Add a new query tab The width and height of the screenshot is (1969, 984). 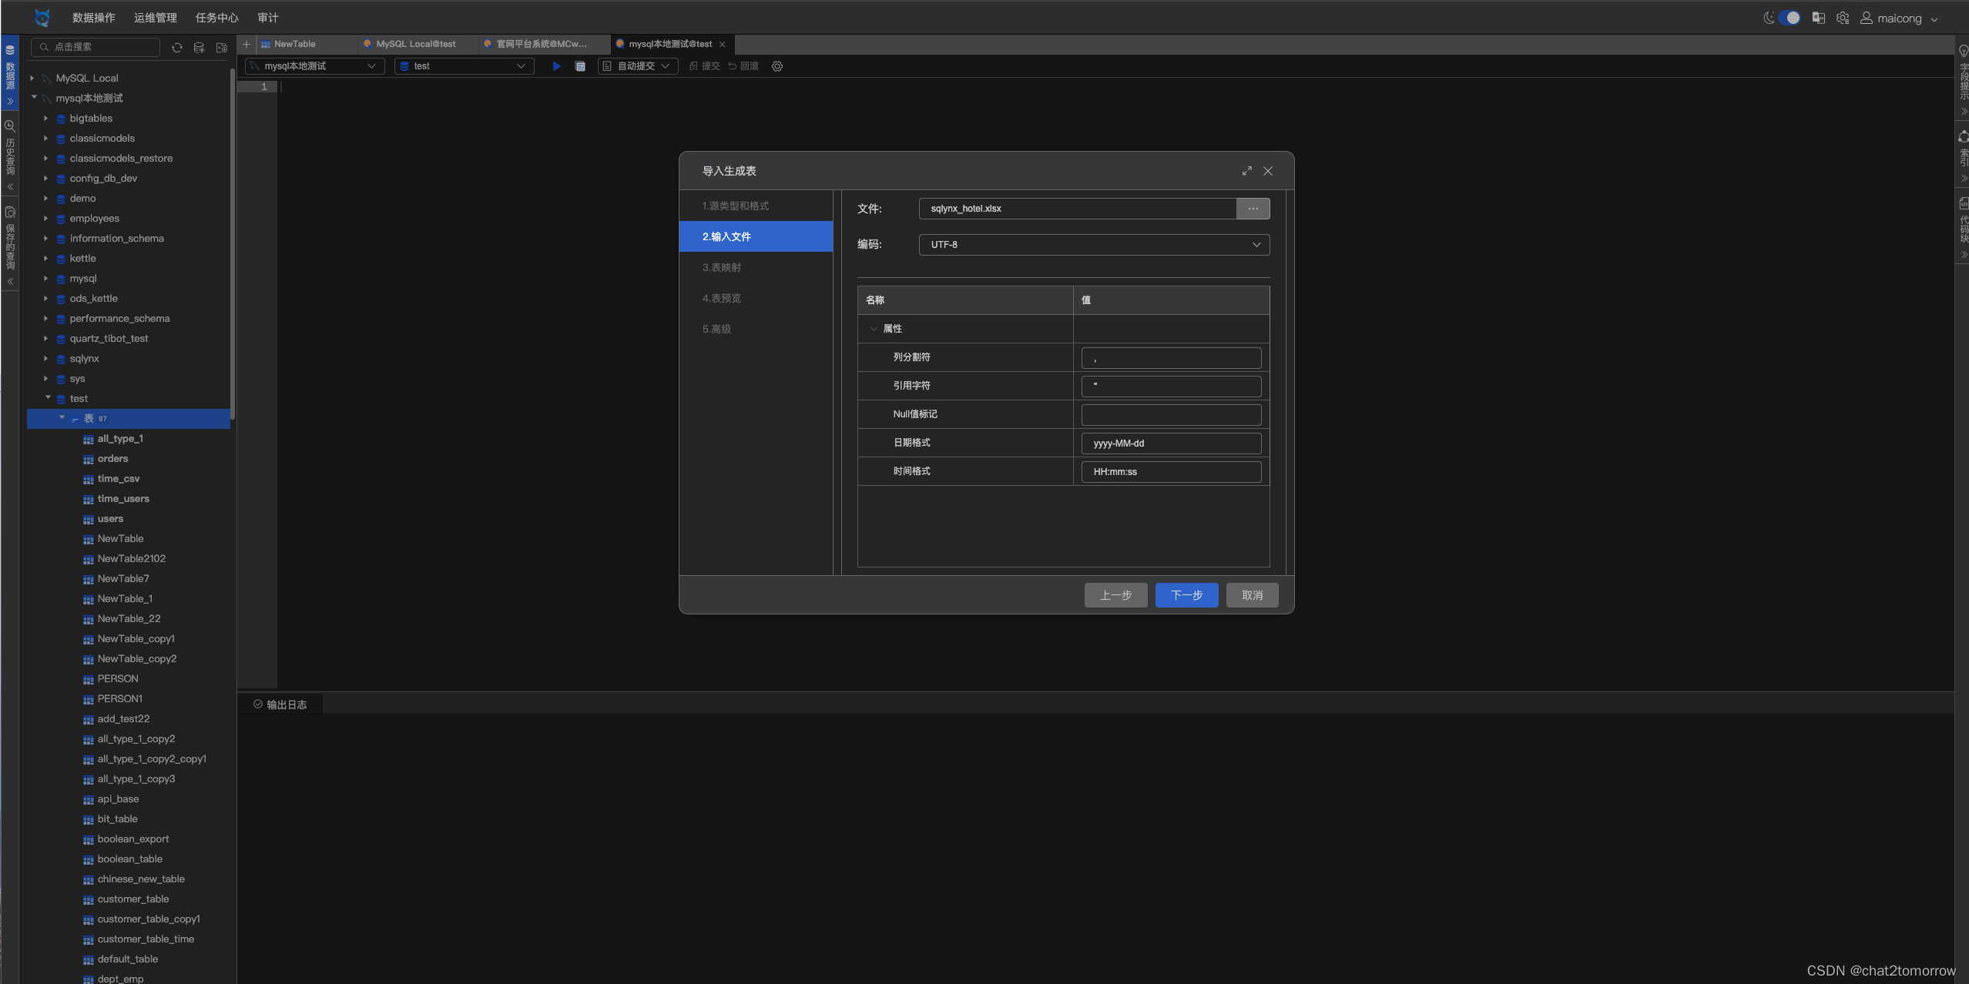click(247, 44)
